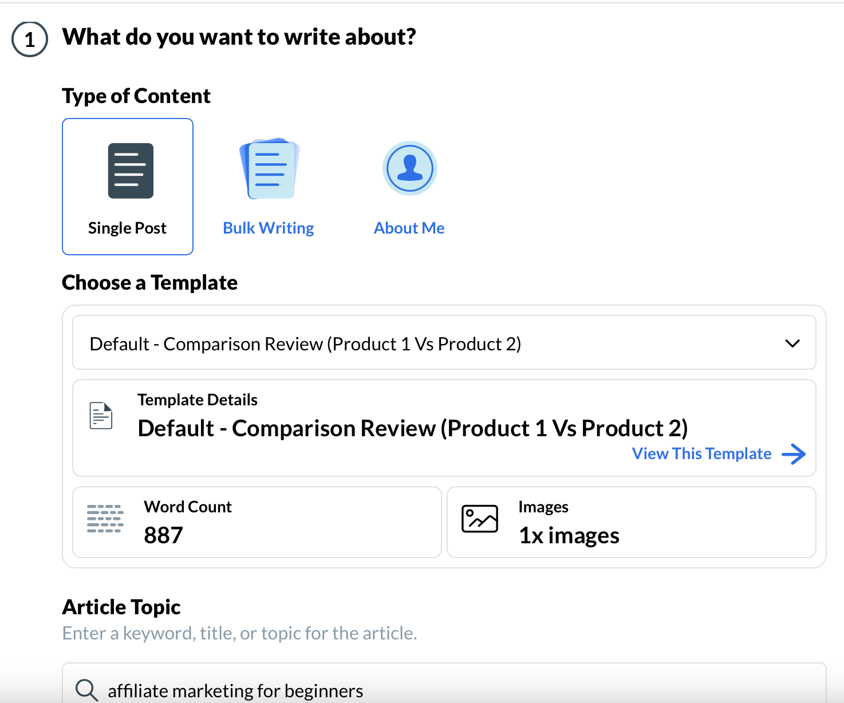Click the Word Count text lines icon
The width and height of the screenshot is (844, 703).
(105, 519)
